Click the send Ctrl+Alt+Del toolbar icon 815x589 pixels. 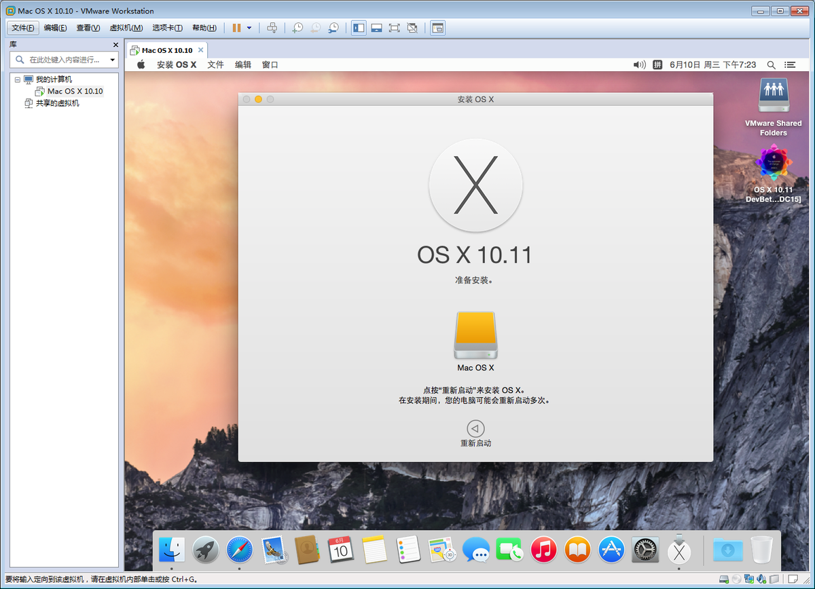pos(272,28)
